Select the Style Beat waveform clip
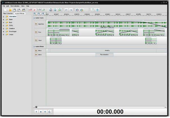 click(x=107, y=24)
